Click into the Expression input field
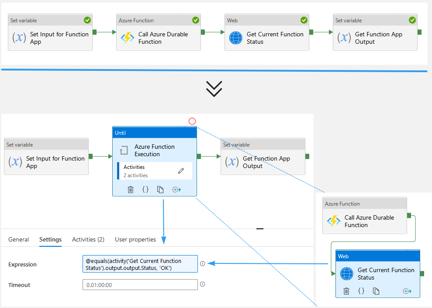Image resolution: width=432 pixels, height=308 pixels. coord(140,264)
